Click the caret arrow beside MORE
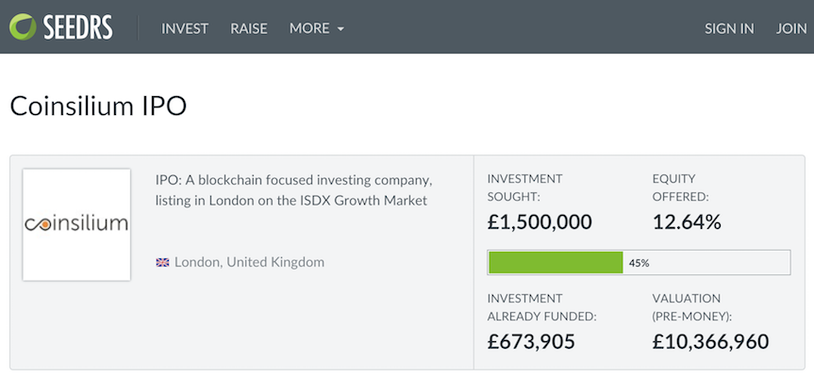Image resolution: width=814 pixels, height=377 pixels. (x=341, y=29)
